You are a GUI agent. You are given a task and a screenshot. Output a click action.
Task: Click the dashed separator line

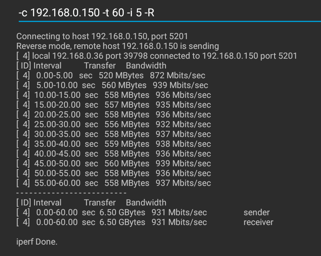tap(71, 192)
